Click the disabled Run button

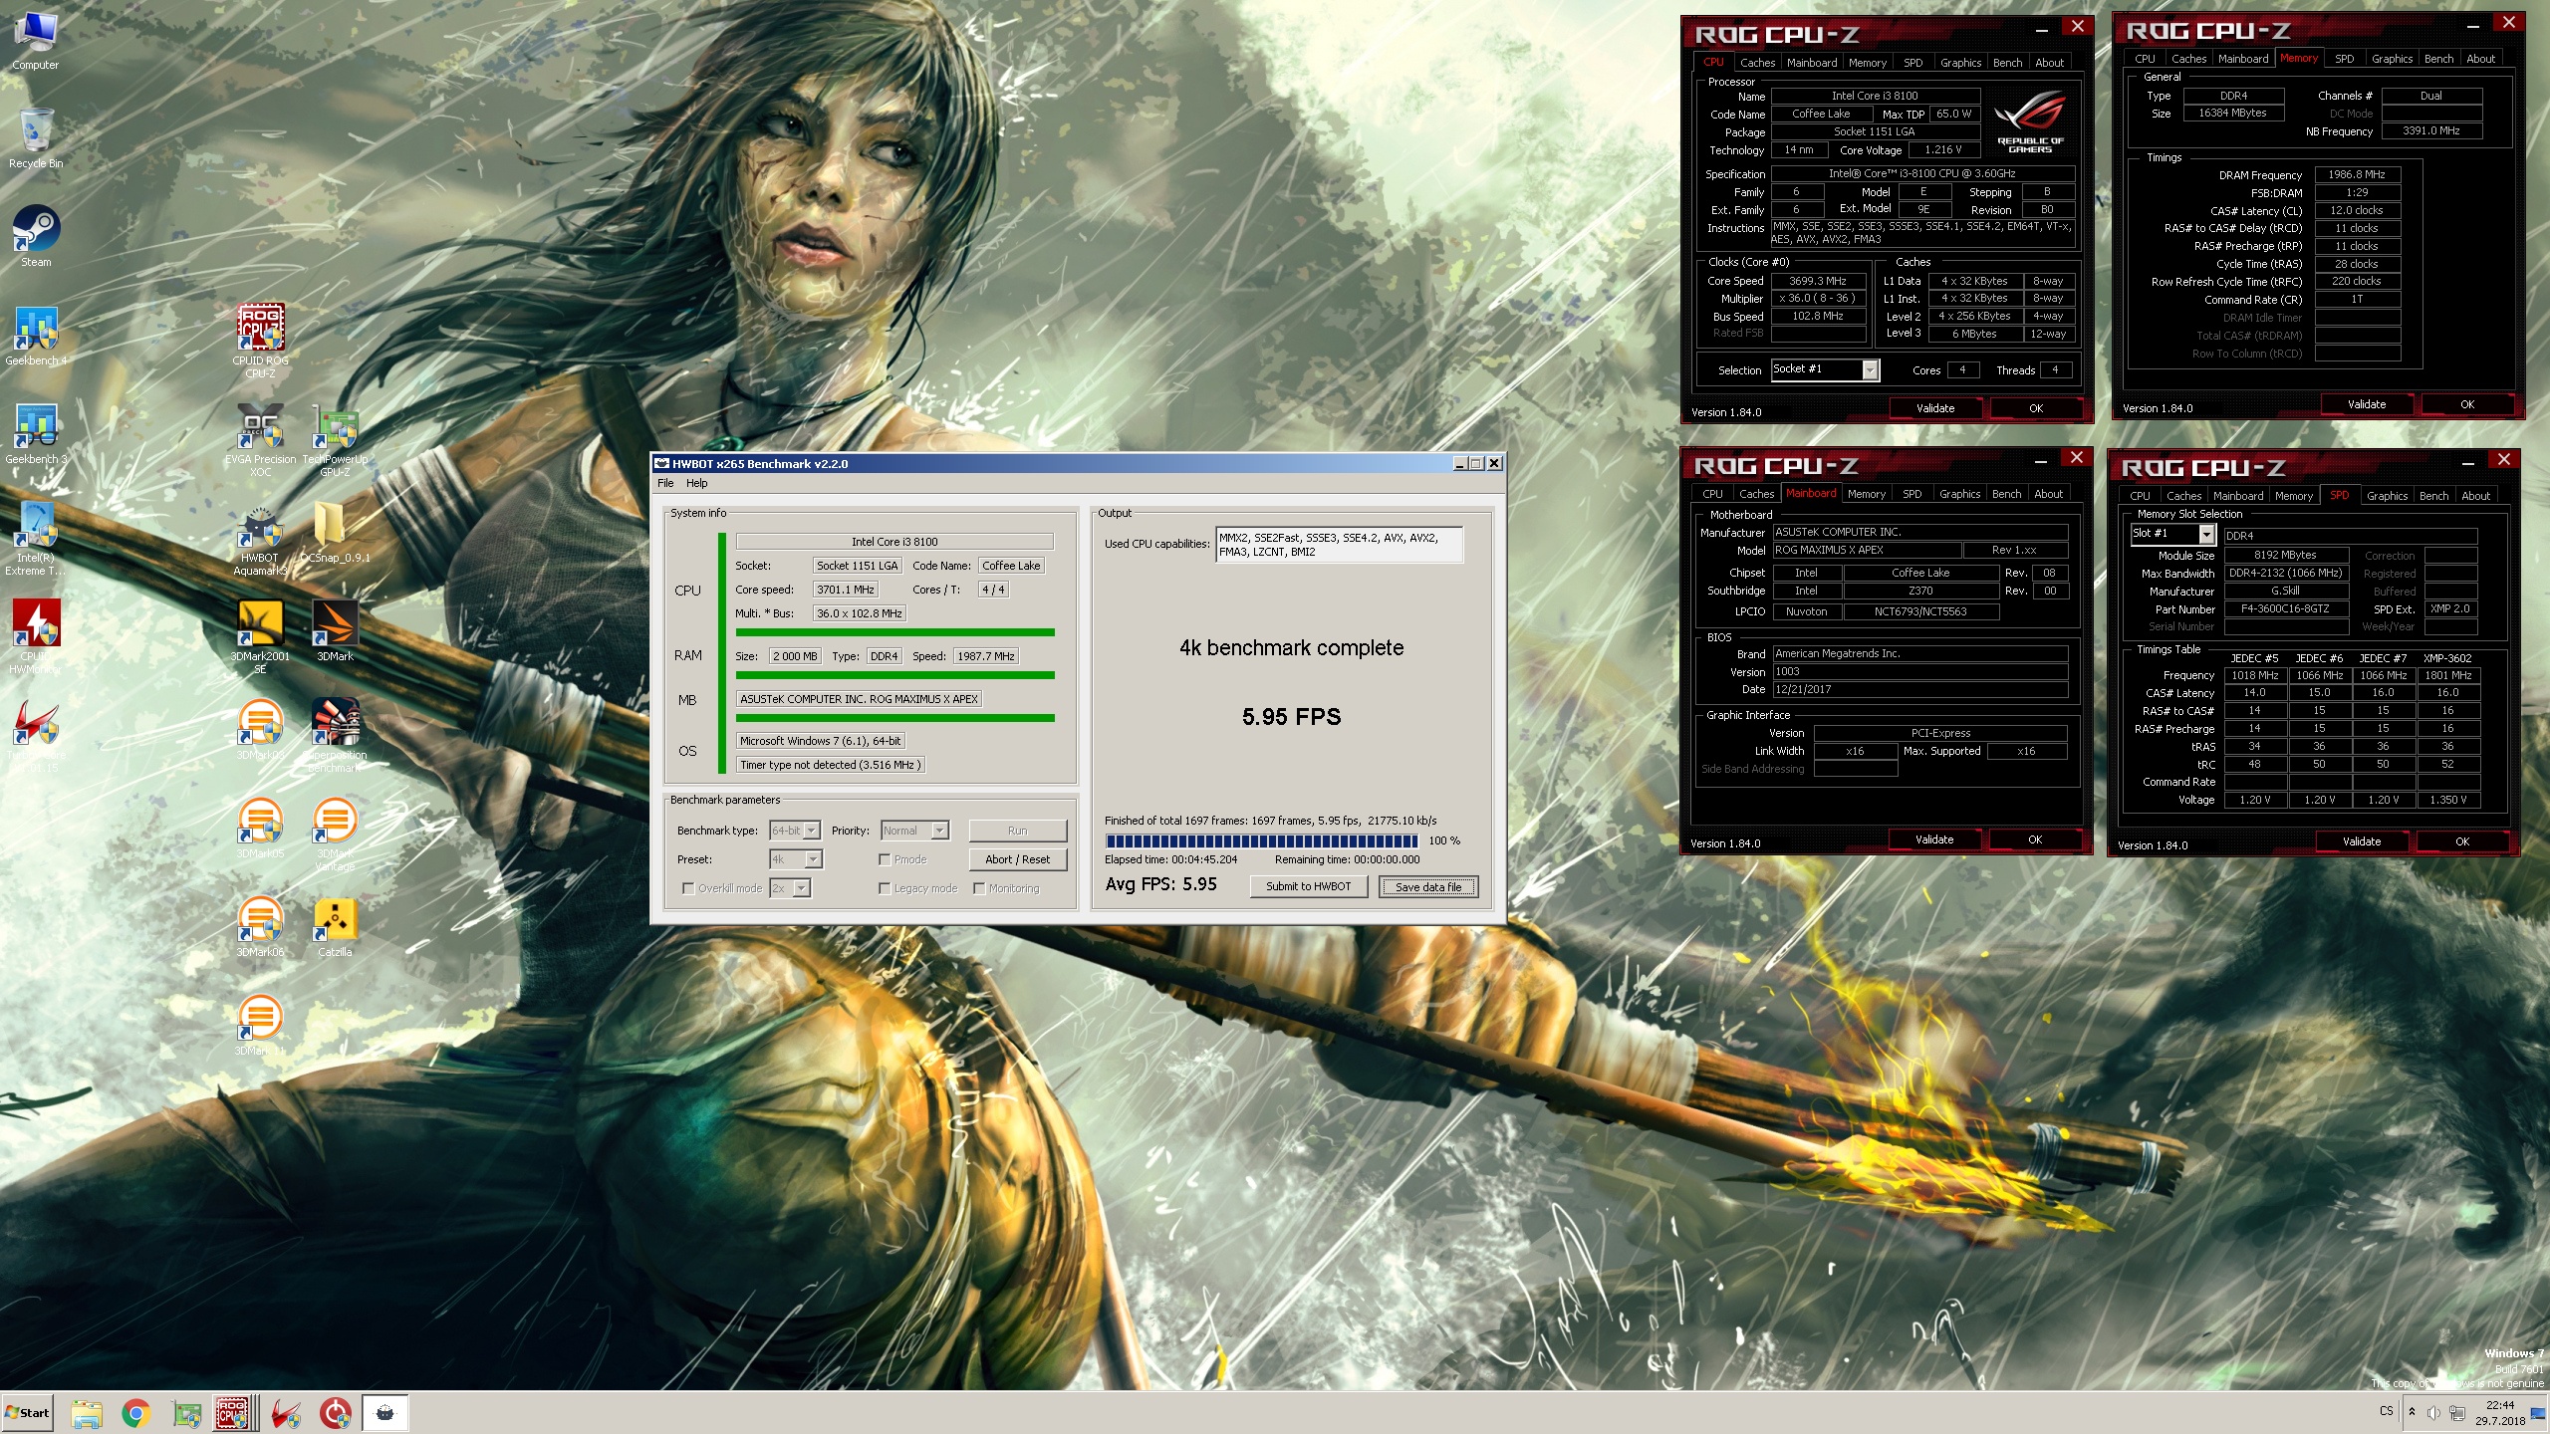(x=1017, y=831)
